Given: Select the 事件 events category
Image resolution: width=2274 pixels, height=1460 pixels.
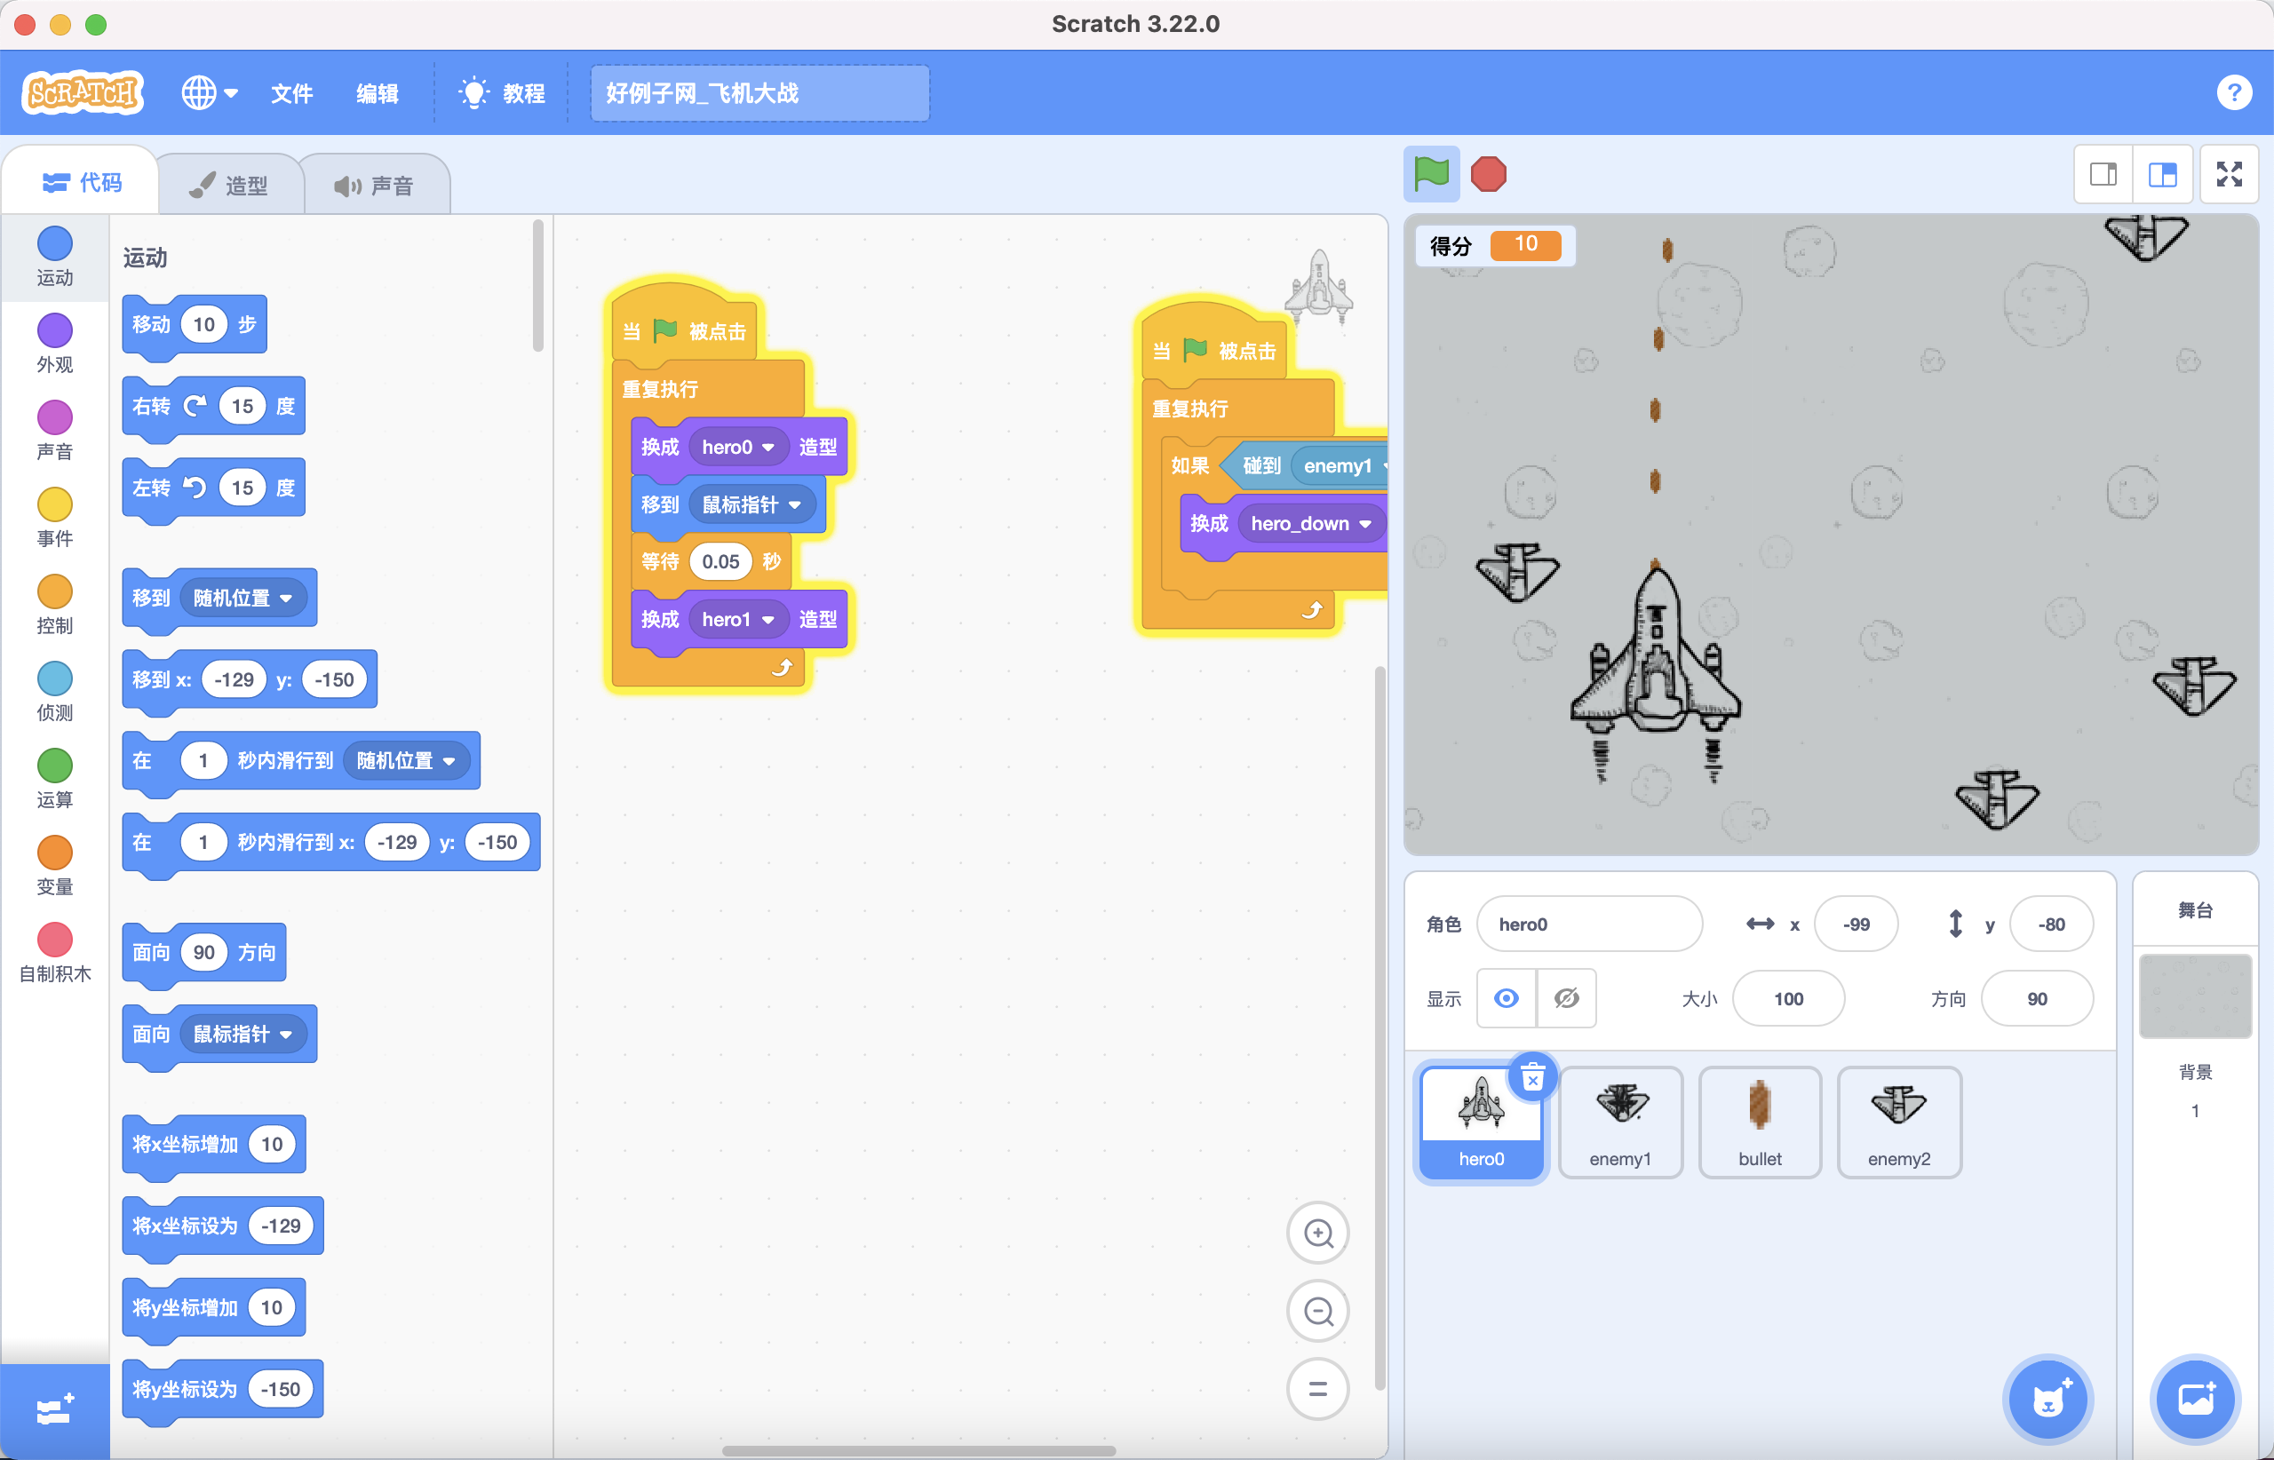Looking at the screenshot, I should [x=55, y=518].
